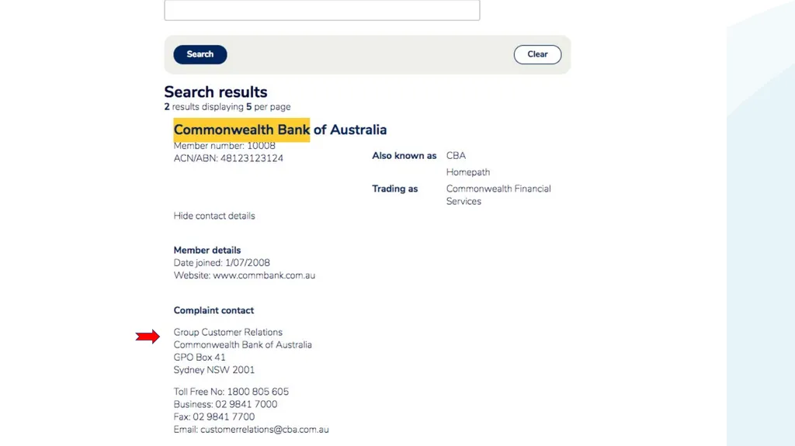This screenshot has height=446, width=795.
Task: Click the 'Also known as' label
Action: (x=404, y=156)
